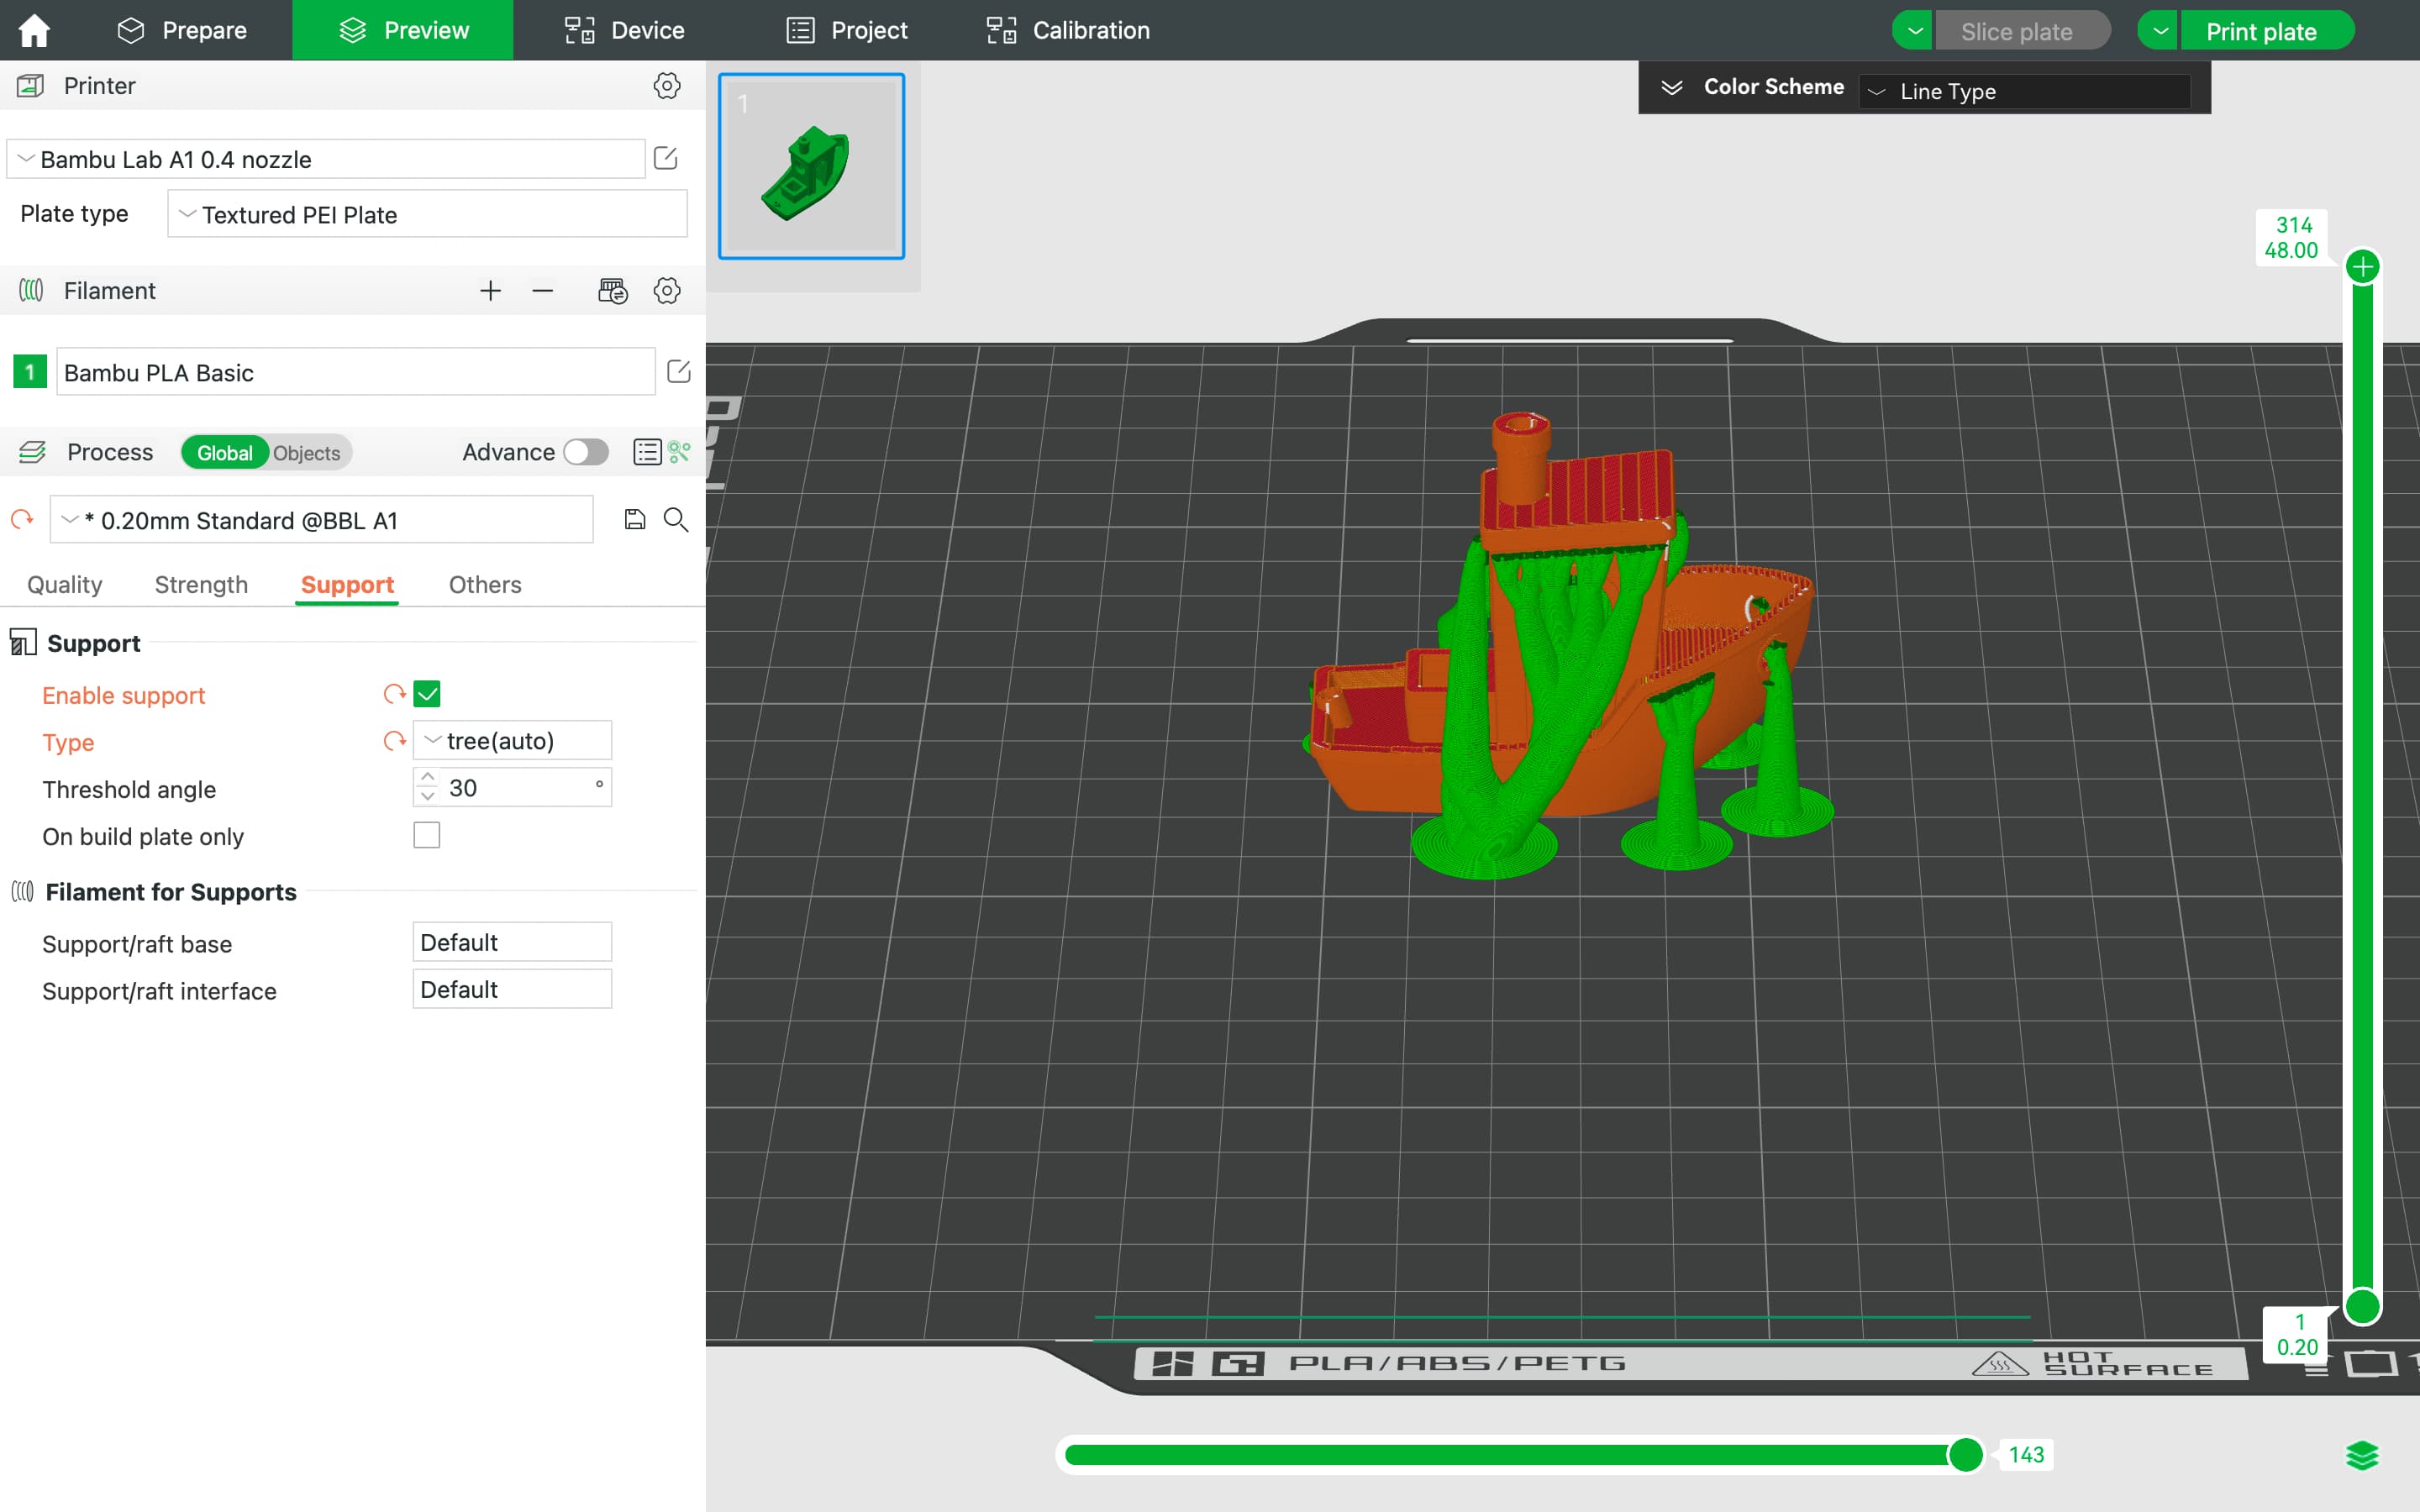
Task: Switch process scope to Objects
Action: coord(307,453)
